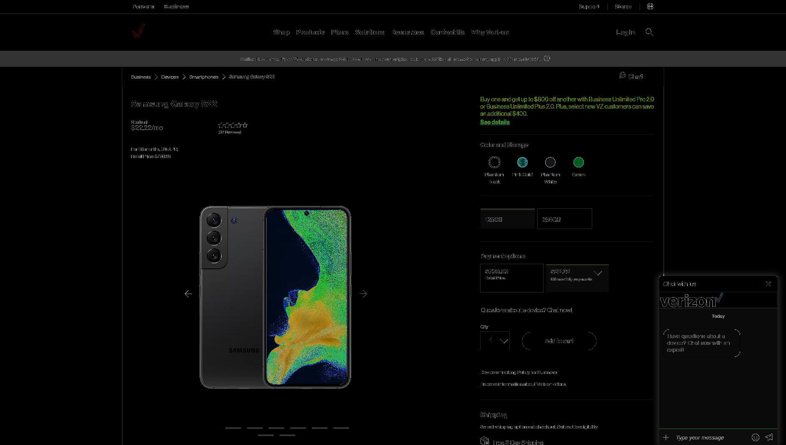Open the search magnifier icon

coord(649,32)
